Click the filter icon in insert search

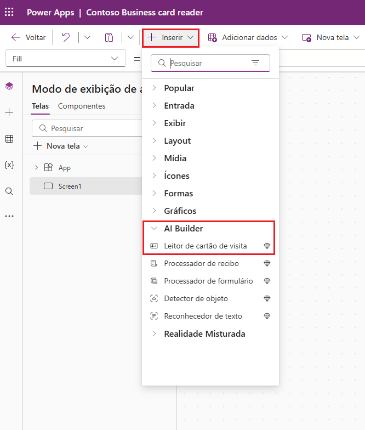[x=255, y=63]
